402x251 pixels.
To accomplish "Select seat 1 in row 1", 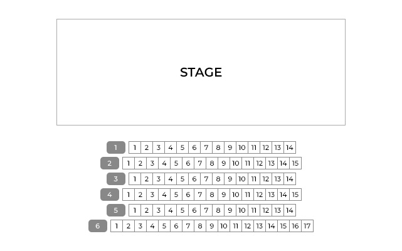I will (x=135, y=147).
